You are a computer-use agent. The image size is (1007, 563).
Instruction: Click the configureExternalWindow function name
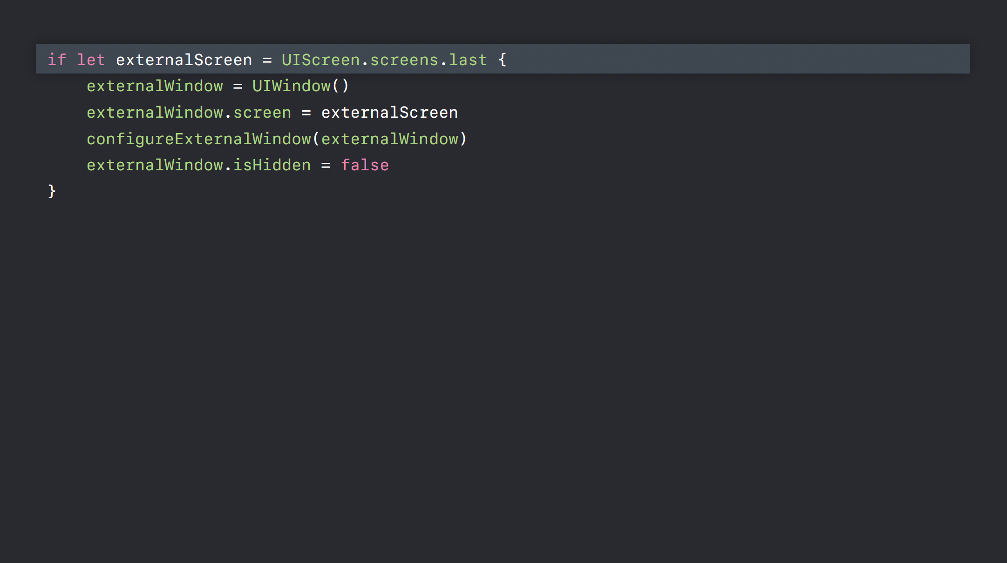pos(198,139)
